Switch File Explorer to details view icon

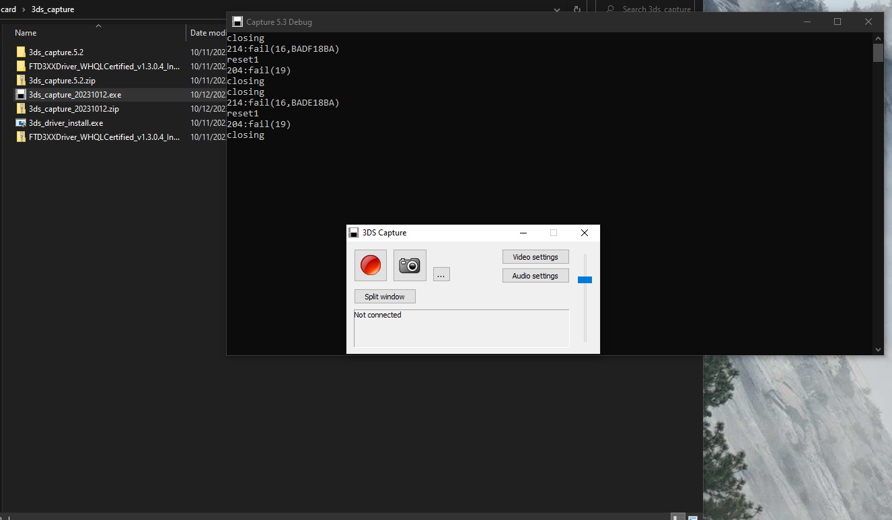pyautogui.click(x=679, y=517)
